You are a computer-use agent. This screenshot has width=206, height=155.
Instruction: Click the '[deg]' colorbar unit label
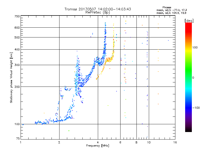(x=189, y=21)
